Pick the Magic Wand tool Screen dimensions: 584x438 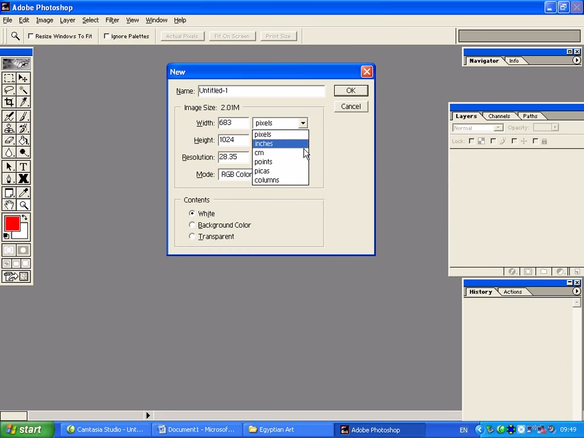point(23,90)
